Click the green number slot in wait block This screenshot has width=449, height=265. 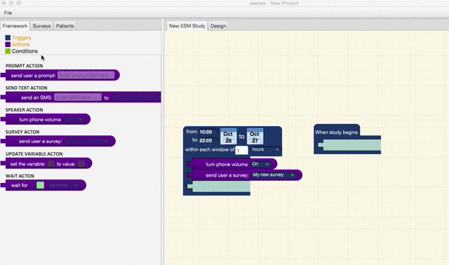41,185
